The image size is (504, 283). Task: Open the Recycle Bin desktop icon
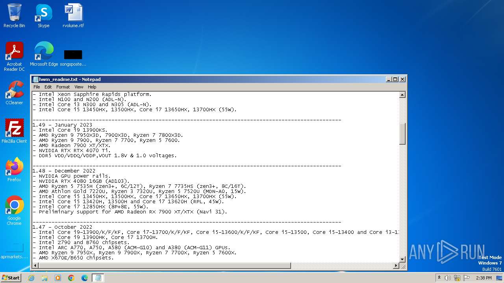click(14, 16)
